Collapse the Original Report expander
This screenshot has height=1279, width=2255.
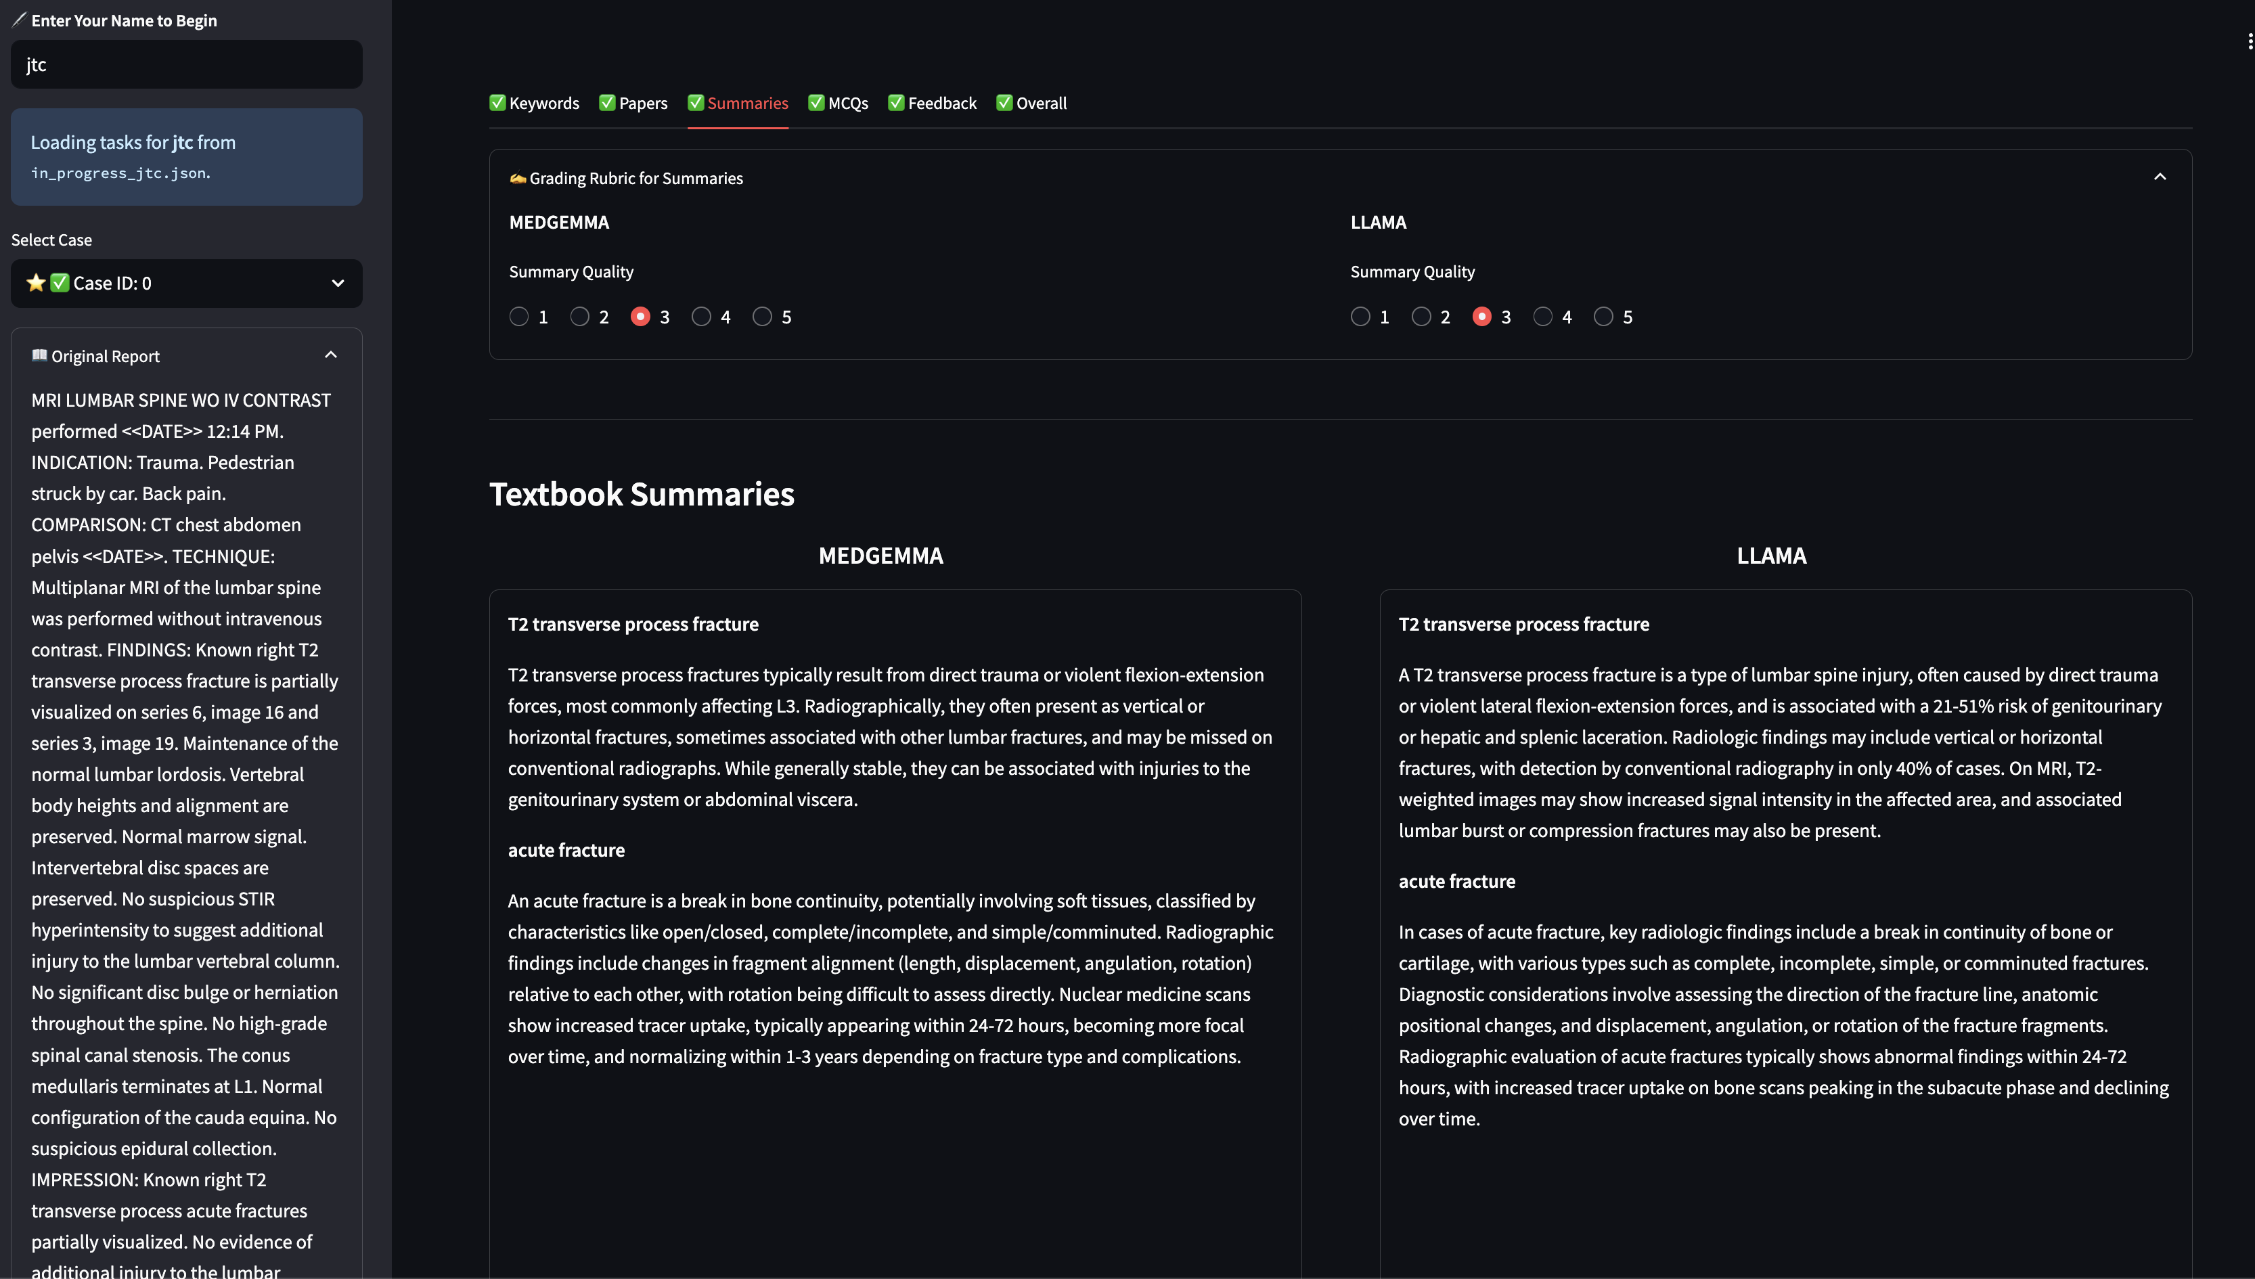coord(330,356)
